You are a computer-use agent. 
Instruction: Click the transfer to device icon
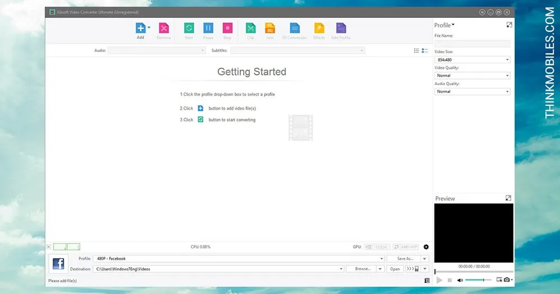413,269
